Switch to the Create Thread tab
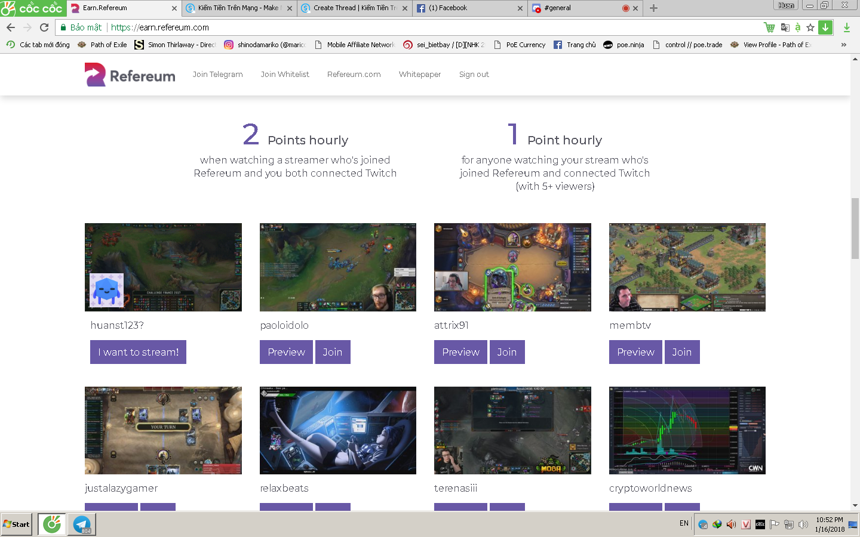The width and height of the screenshot is (860, 537). (354, 8)
